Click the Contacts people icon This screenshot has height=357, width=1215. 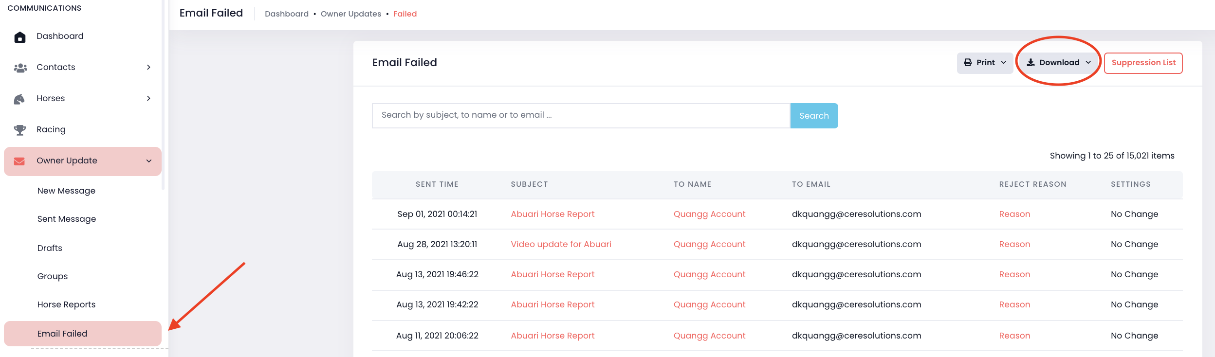tap(20, 68)
